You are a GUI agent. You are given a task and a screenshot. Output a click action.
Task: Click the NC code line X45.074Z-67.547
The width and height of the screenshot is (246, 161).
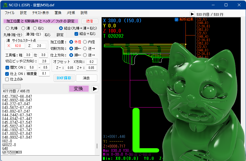(x=17, y=122)
